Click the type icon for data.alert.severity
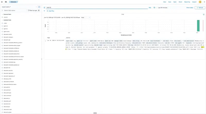Screen dimensions: 206x114 pos(2,70)
